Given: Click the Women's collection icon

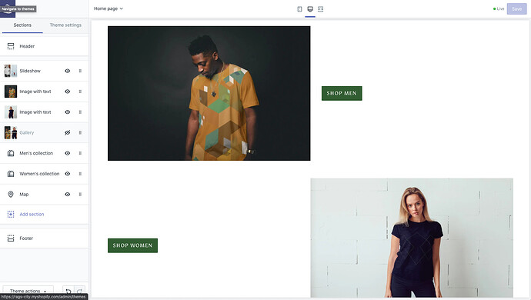Looking at the screenshot, I should [x=11, y=174].
